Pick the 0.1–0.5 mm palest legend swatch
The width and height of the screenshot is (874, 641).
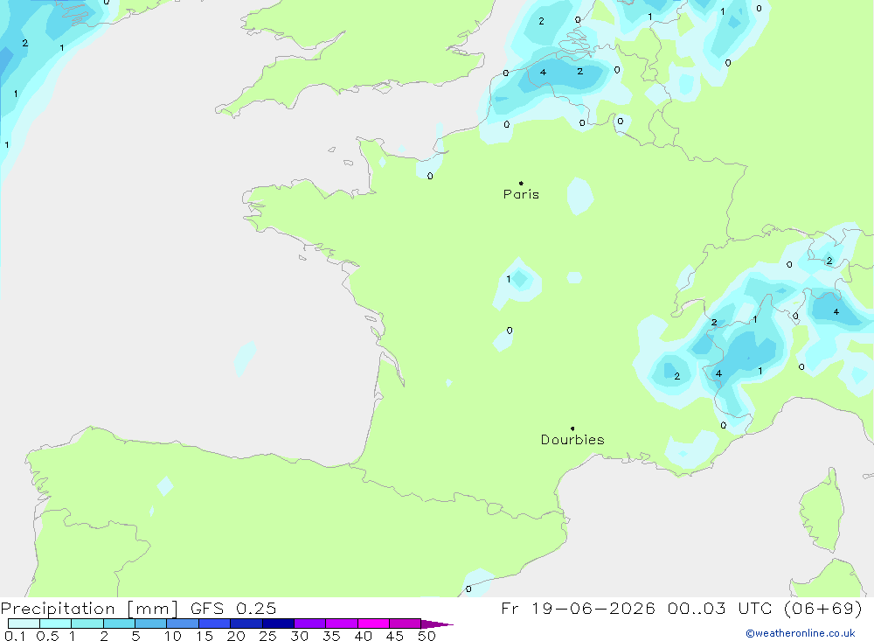click(x=24, y=624)
